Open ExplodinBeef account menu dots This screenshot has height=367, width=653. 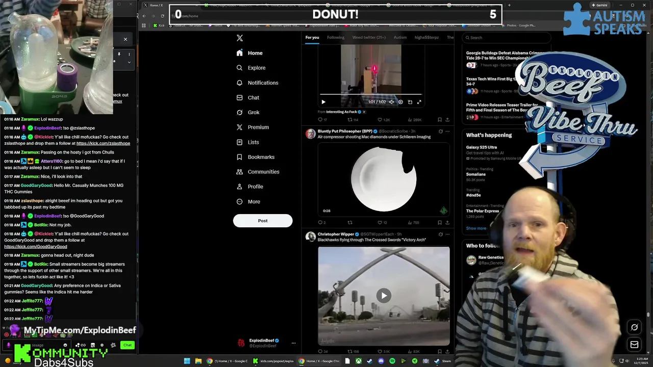click(x=293, y=343)
